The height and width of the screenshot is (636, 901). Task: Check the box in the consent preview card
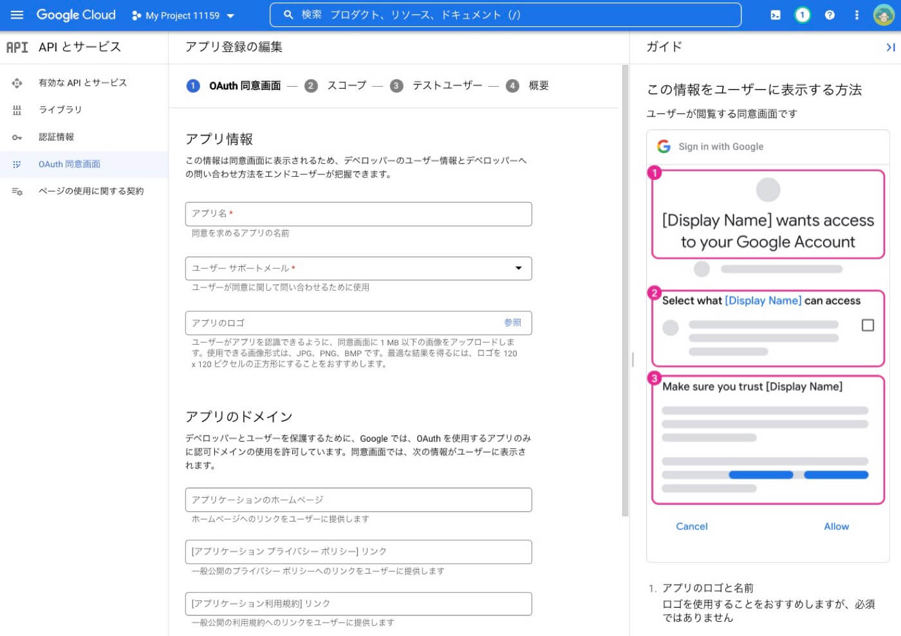point(868,326)
